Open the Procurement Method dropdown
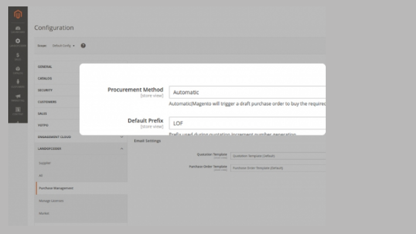Viewport: 416px width, 234px height. (246, 92)
